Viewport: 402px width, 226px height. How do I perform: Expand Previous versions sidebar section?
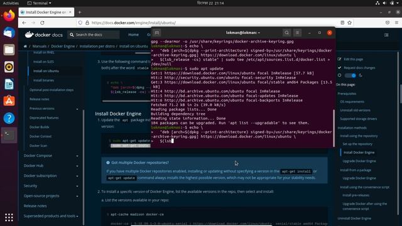pyautogui.click(x=77, y=109)
